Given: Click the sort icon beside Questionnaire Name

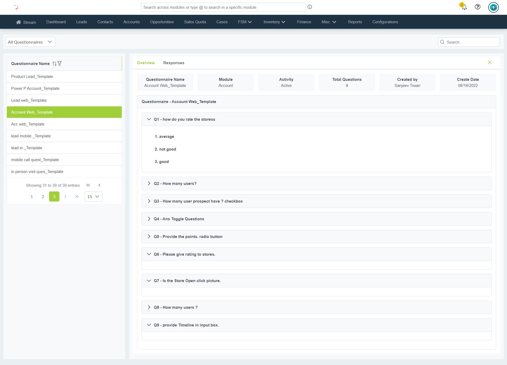Looking at the screenshot, I should click(54, 64).
